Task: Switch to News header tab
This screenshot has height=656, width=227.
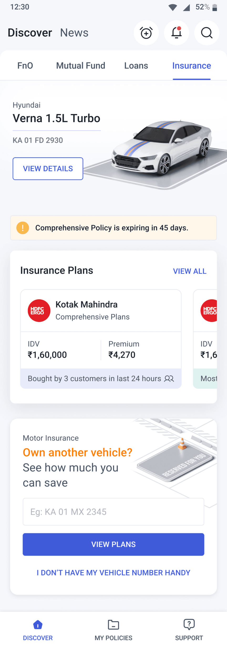Action: pos(74,33)
